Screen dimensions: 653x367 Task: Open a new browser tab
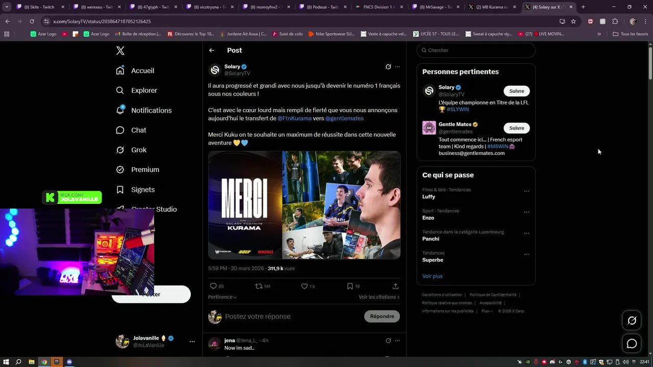pyautogui.click(x=583, y=7)
